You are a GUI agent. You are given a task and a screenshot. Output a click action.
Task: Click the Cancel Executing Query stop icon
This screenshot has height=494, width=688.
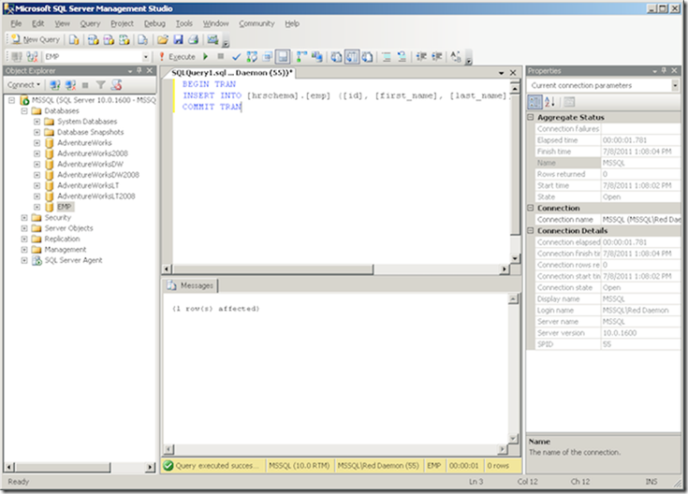coord(221,56)
